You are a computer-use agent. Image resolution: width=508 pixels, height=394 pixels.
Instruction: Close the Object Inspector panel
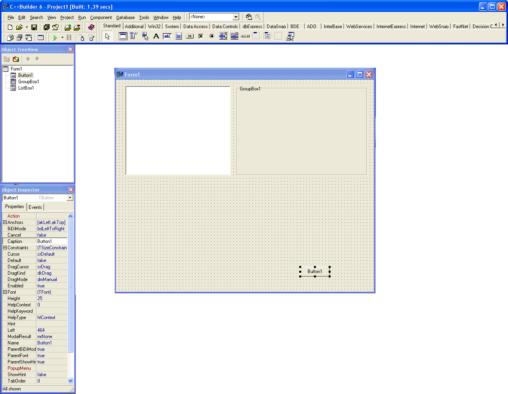click(71, 190)
